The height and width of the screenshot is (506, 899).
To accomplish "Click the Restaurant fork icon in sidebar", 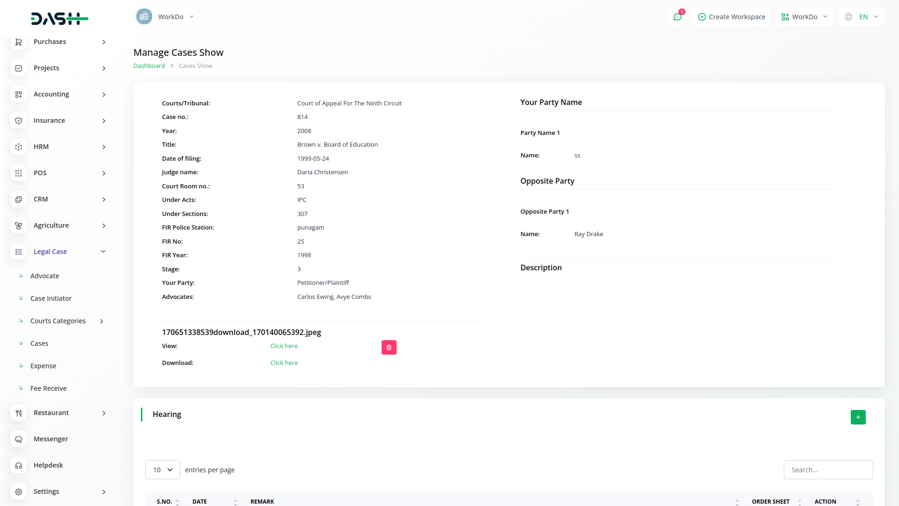I will click(18, 413).
